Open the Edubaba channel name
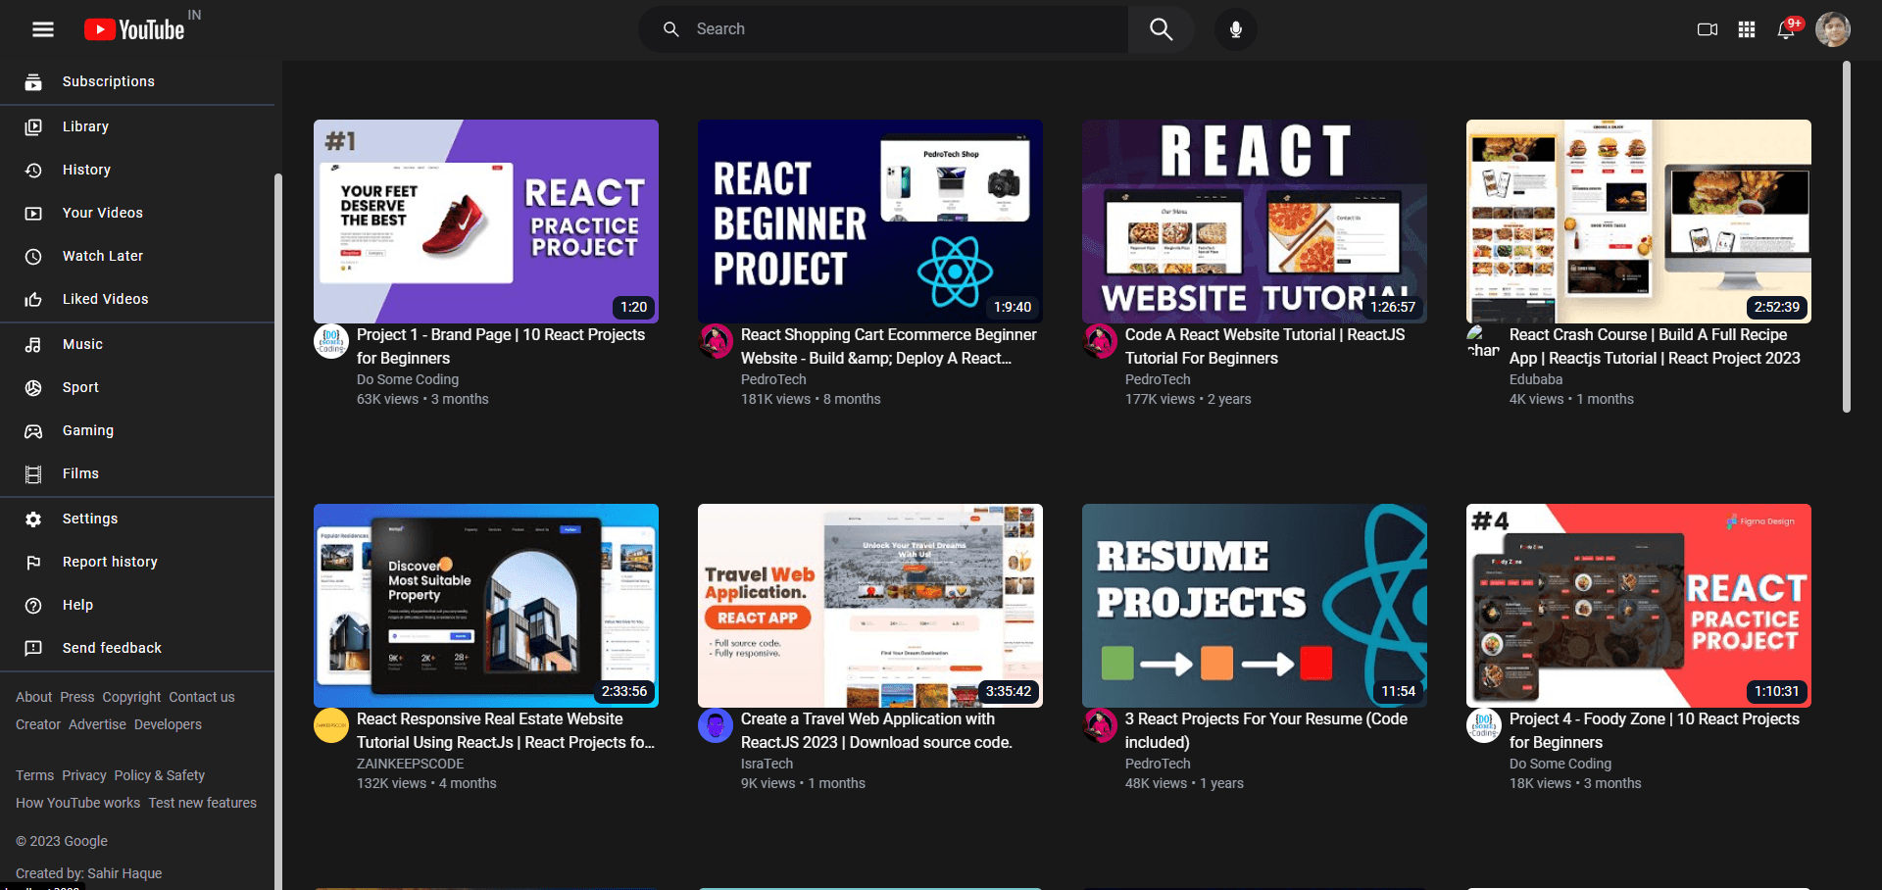Image resolution: width=1882 pixels, height=890 pixels. click(1536, 379)
